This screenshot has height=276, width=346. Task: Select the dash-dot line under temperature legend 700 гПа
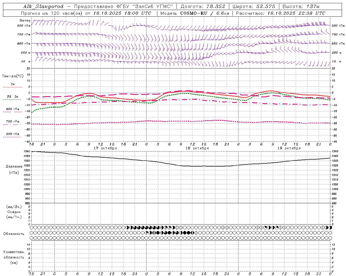coord(12,125)
